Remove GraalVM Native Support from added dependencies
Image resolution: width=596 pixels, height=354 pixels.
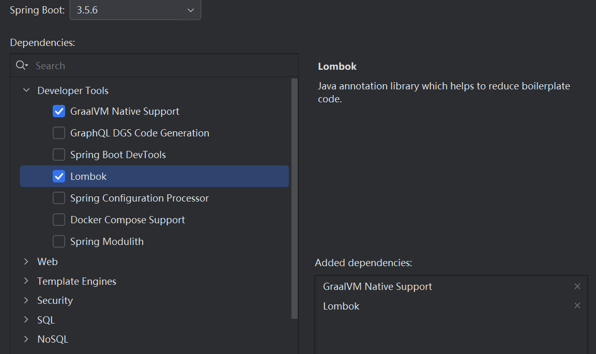coord(577,286)
